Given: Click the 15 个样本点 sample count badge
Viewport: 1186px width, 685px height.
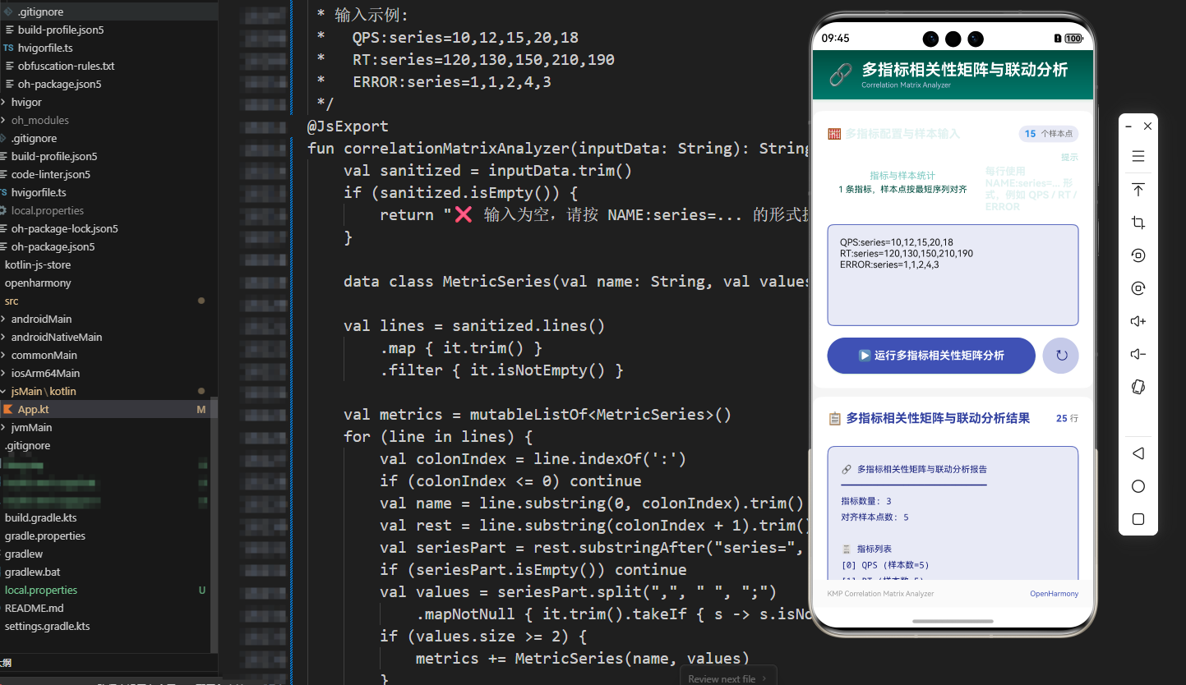Looking at the screenshot, I should point(1049,134).
